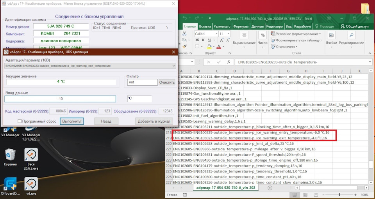This screenshot has height=199, width=375.
Task: Expand Форматировать как таблицу dropdown
Action: click(321, 40)
